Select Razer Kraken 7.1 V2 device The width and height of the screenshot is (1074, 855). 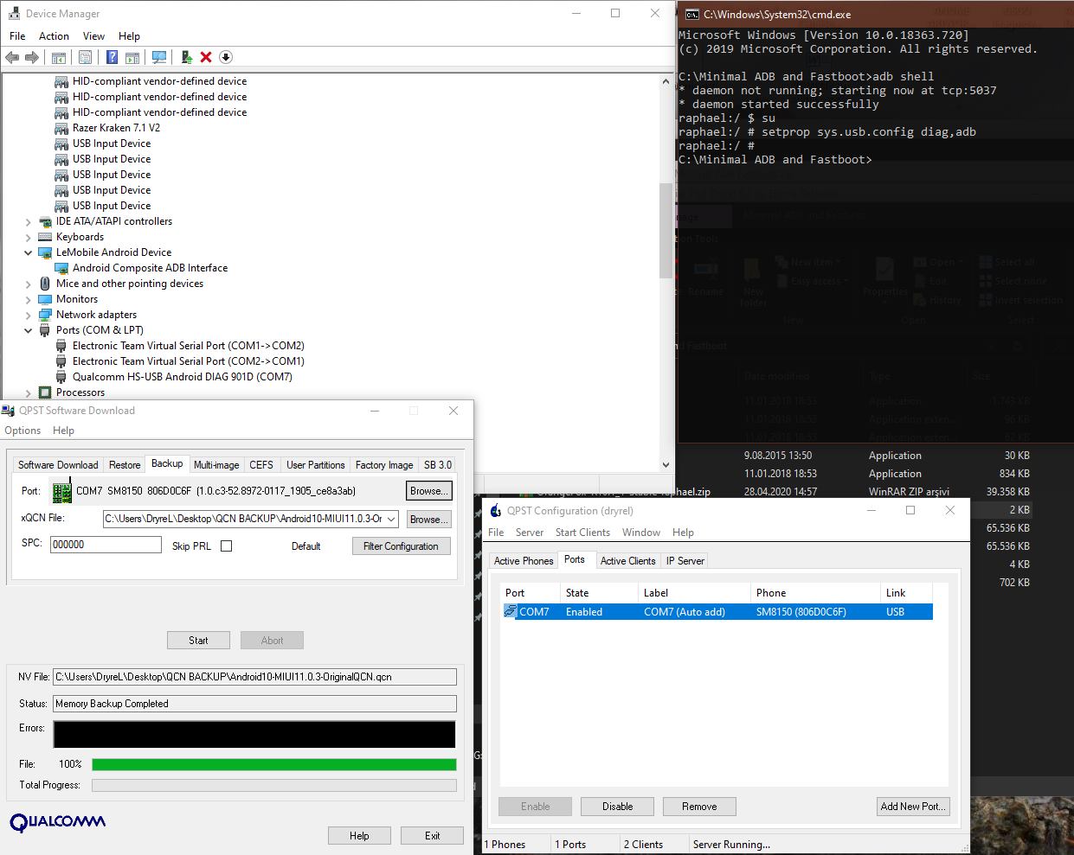coord(116,128)
